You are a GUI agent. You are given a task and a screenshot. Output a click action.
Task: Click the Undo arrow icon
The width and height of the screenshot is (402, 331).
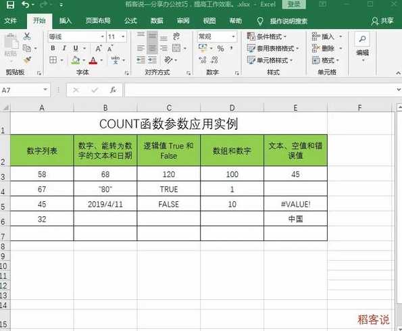[x=26, y=4]
